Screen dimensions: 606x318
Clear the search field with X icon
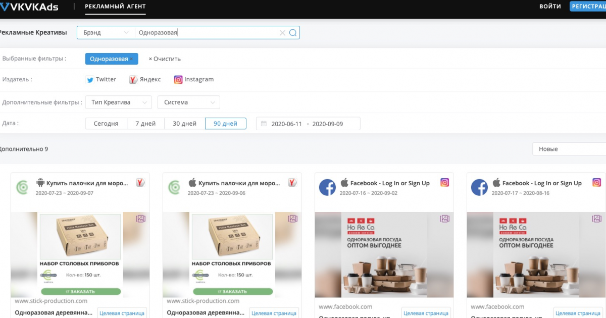(x=282, y=33)
